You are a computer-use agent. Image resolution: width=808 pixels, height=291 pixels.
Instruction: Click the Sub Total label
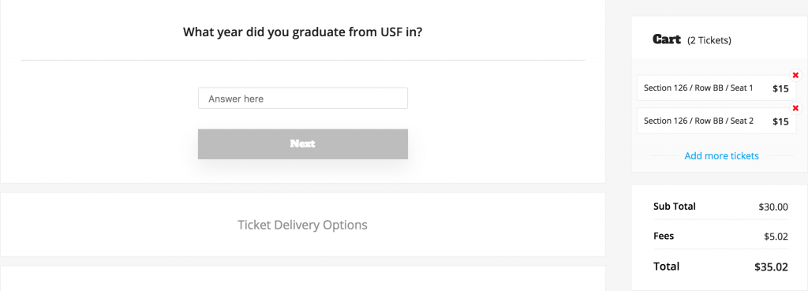pos(675,207)
